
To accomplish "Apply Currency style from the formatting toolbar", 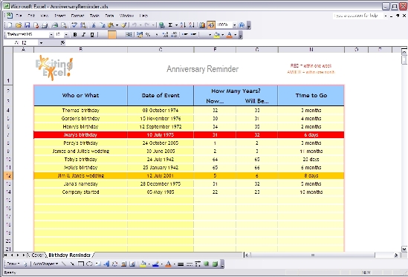I will coord(140,35).
